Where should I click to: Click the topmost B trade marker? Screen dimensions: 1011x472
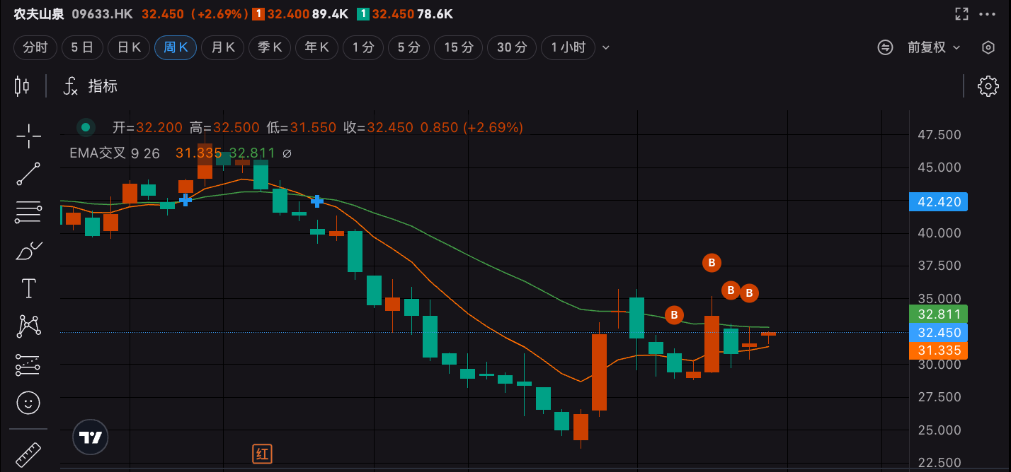712,263
